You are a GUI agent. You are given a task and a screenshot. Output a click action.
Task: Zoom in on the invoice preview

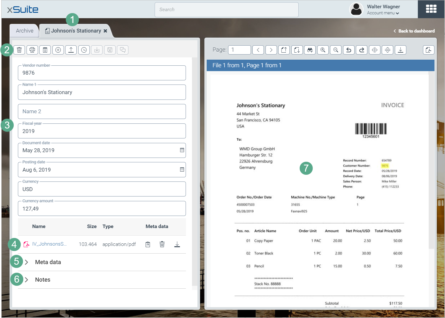323,50
